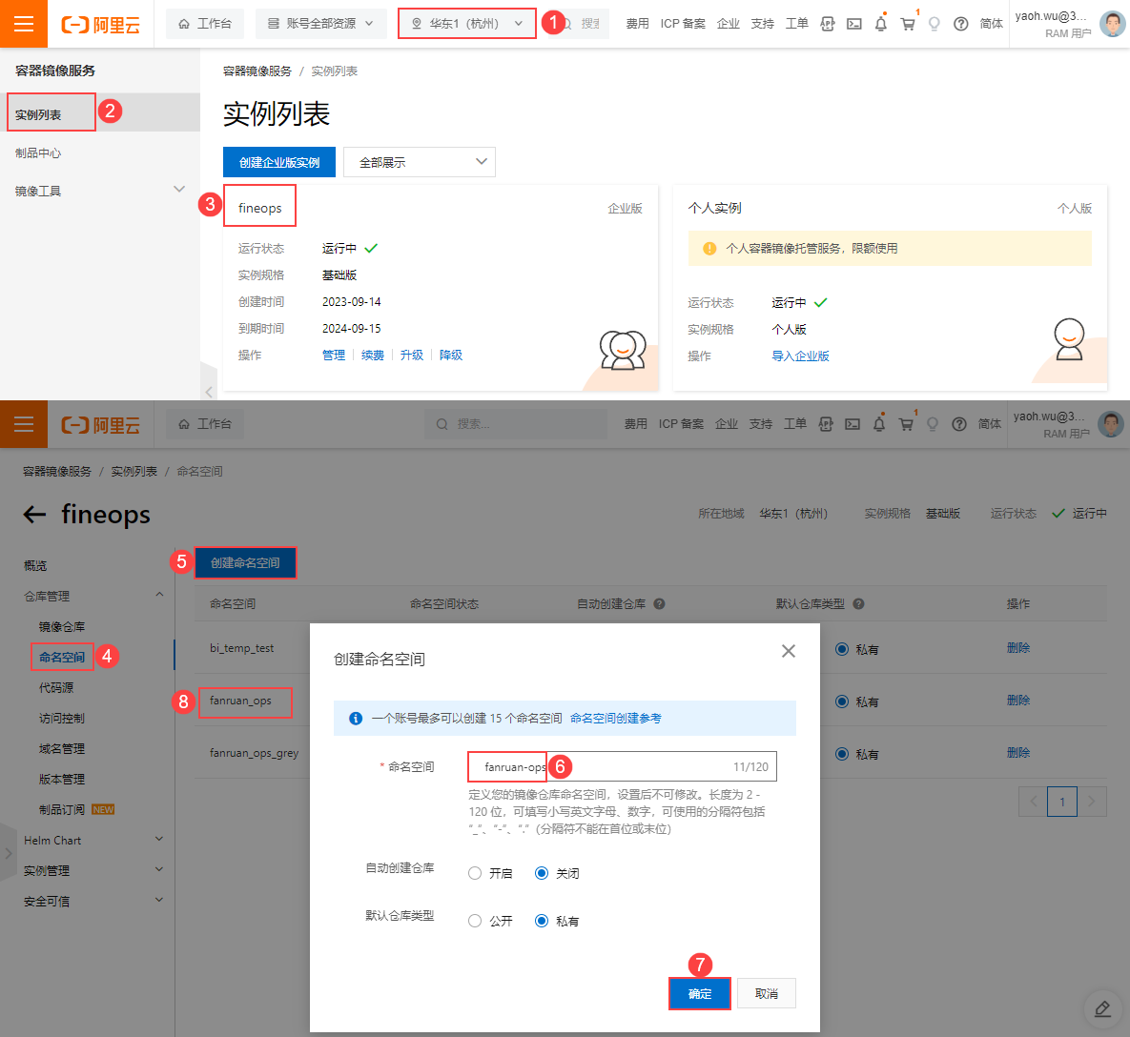Click the fanruan_ops namespace name
The width and height of the screenshot is (1130, 1037).
[240, 700]
